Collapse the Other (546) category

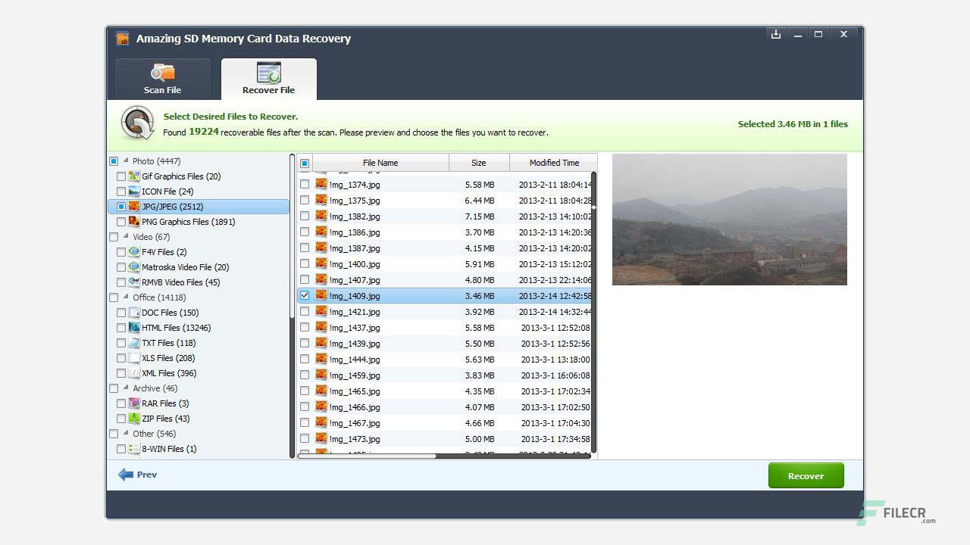point(126,434)
